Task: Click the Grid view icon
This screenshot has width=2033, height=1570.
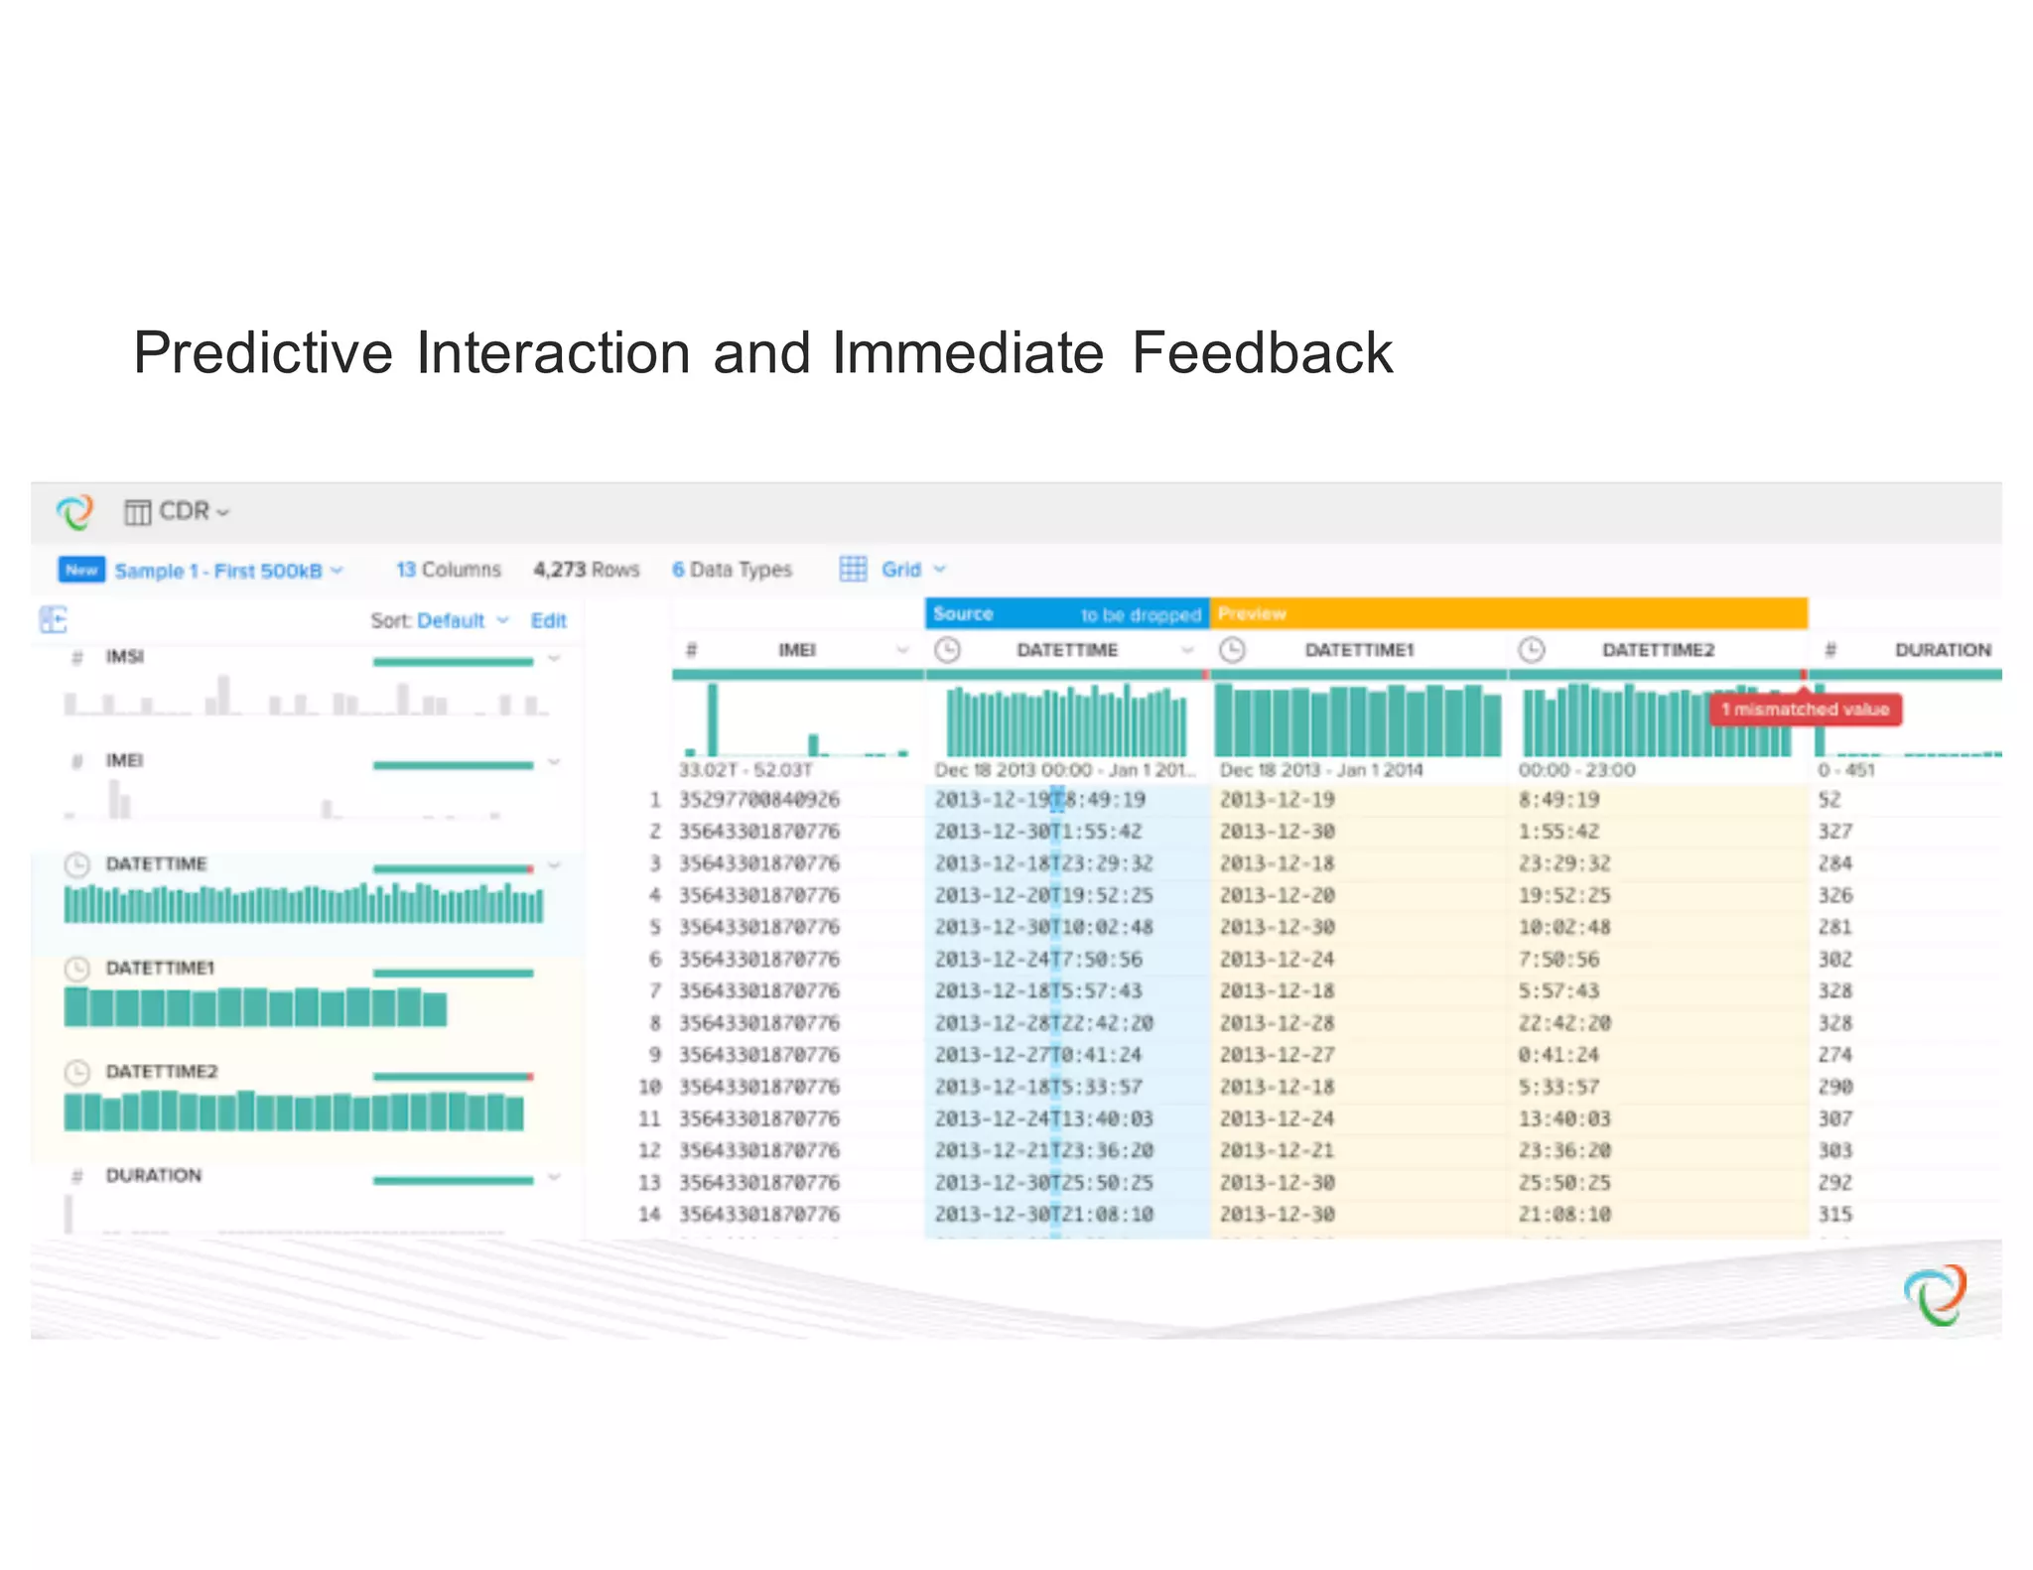Action: [853, 569]
